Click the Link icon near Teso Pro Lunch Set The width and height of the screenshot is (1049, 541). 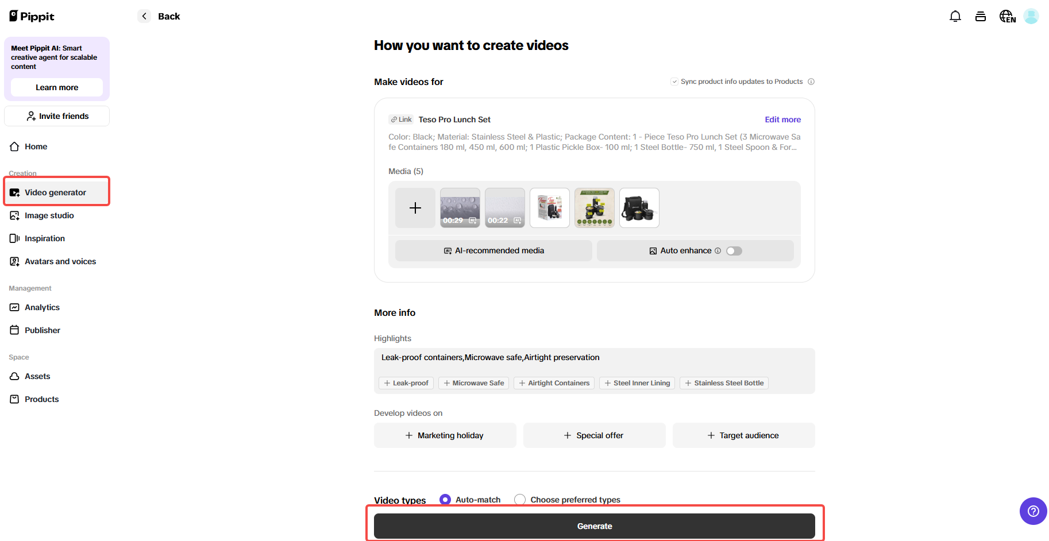[x=400, y=119]
